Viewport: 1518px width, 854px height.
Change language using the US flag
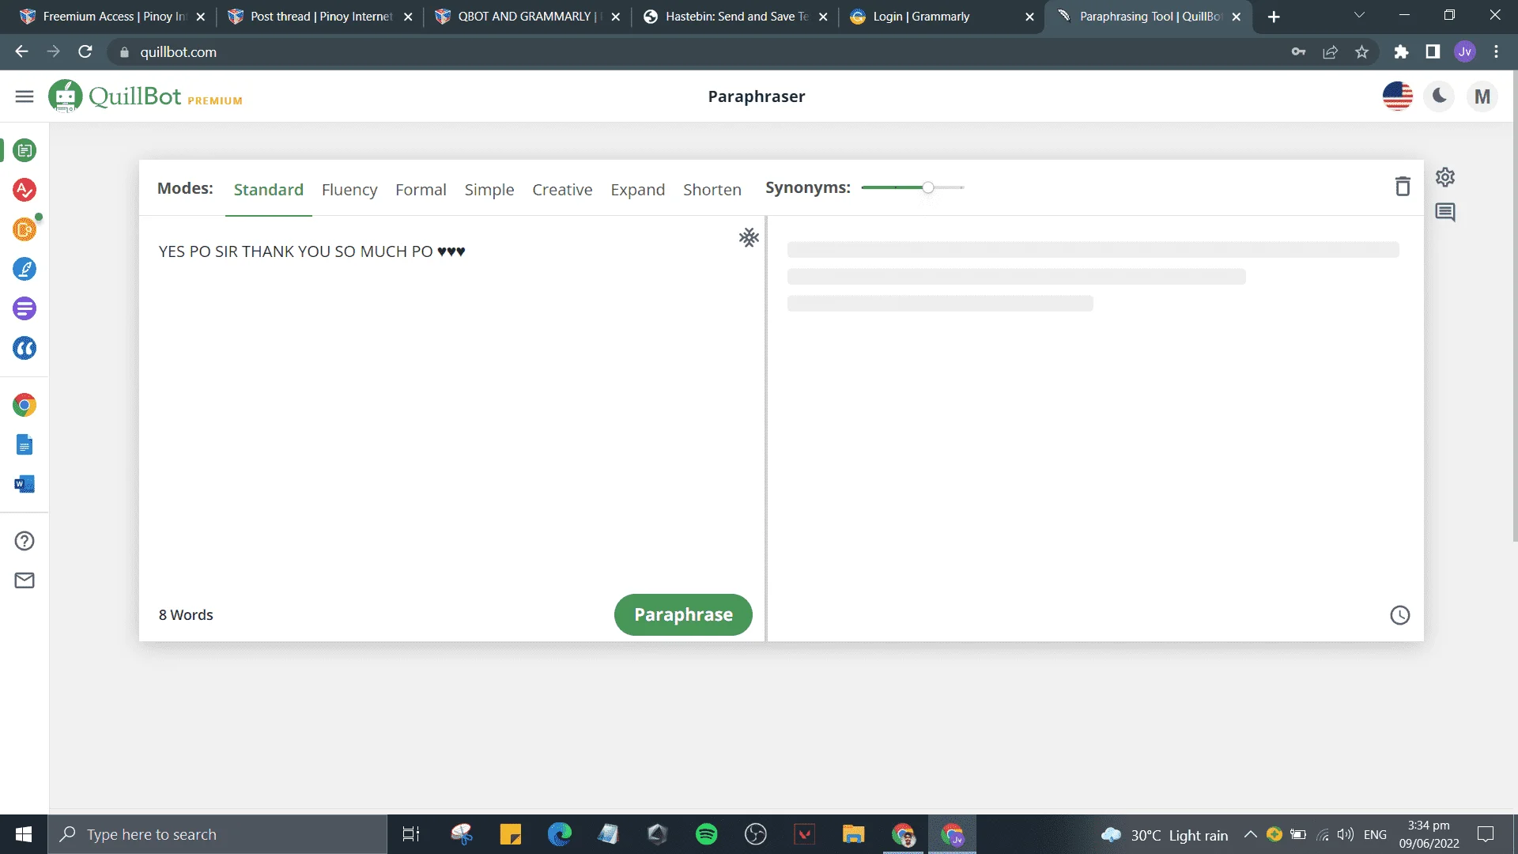(1398, 96)
